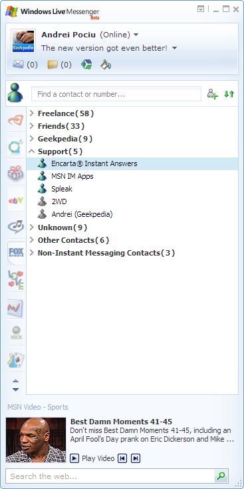Open the games cards sidebar icon
This screenshot has width=244, height=489.
coord(16,360)
